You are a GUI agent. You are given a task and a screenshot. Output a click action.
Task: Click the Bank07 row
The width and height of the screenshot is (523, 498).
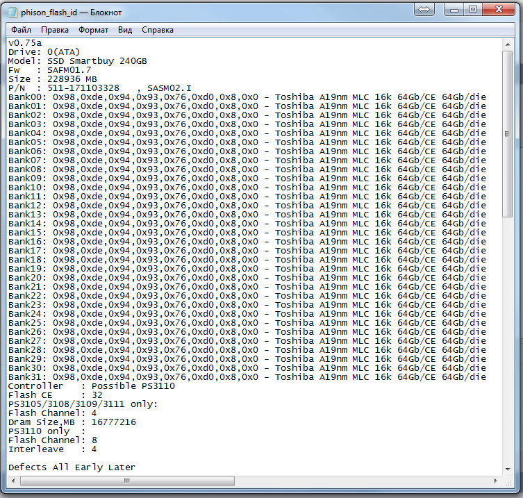pyautogui.click(x=247, y=160)
